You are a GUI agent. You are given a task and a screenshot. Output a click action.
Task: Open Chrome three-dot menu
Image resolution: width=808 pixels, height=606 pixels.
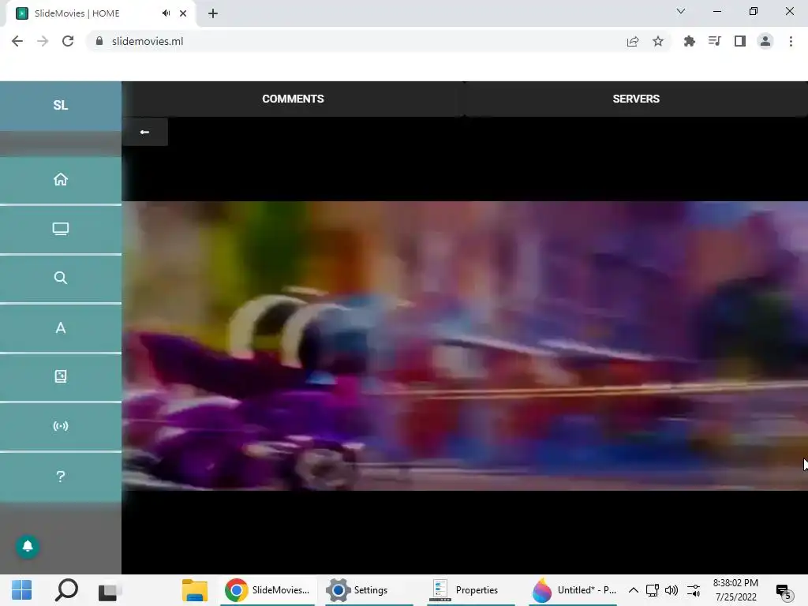pos(791,41)
